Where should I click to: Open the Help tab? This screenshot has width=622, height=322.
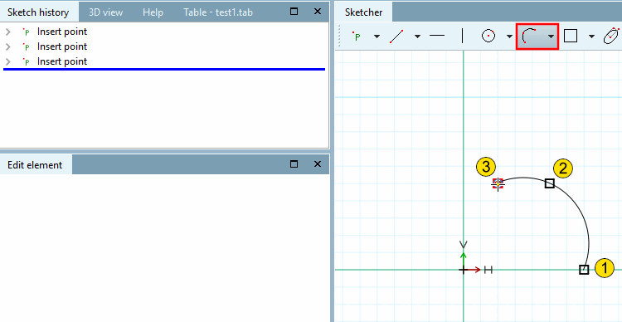[153, 12]
